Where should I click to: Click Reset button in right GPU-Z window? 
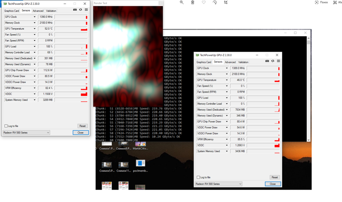(275, 177)
